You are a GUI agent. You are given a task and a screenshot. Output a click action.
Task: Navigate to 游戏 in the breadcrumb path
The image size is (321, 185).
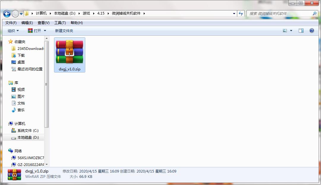pos(86,13)
